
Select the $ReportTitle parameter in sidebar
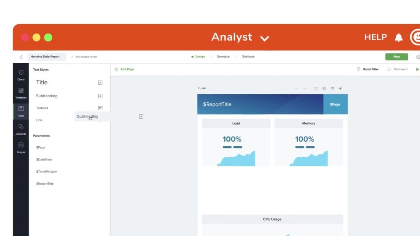point(45,184)
